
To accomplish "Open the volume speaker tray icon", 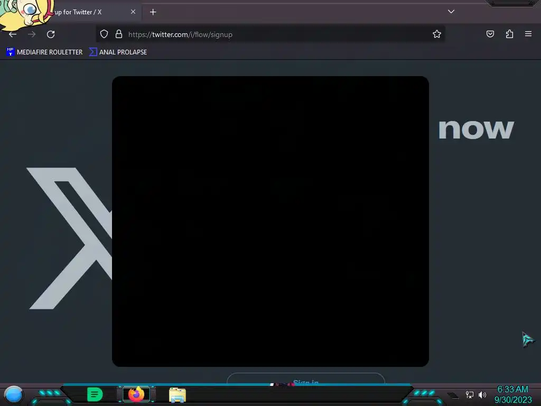I will click(482, 394).
